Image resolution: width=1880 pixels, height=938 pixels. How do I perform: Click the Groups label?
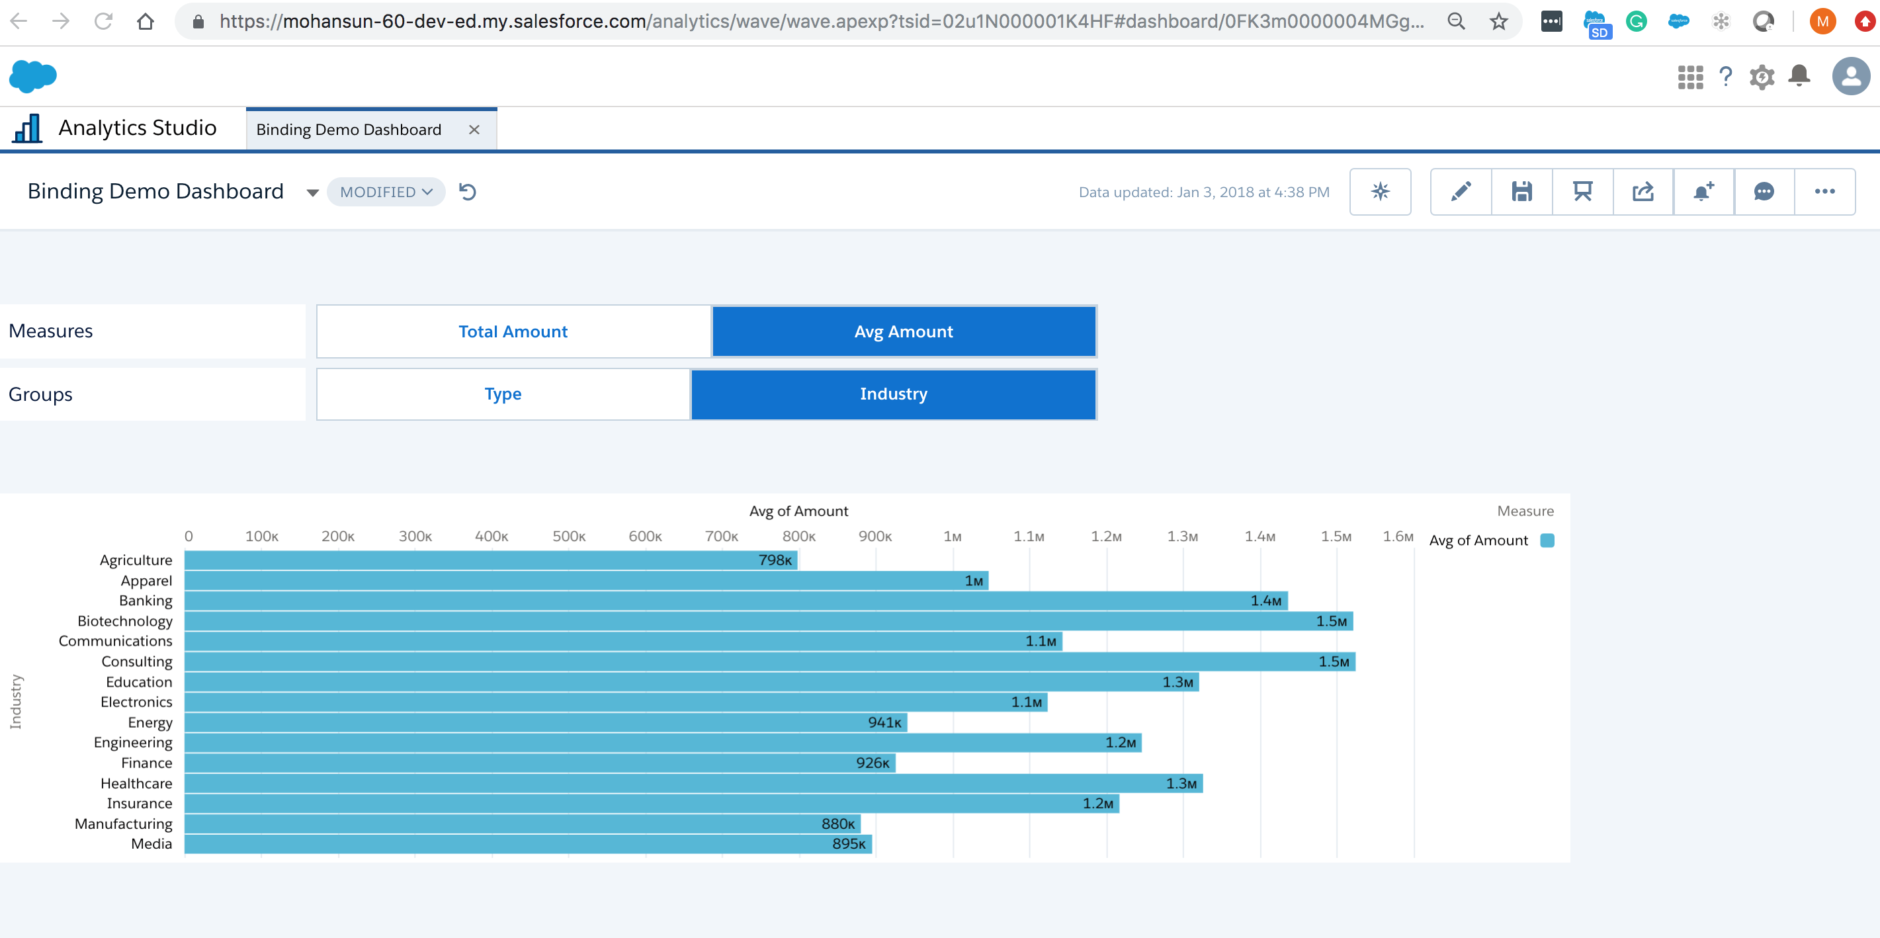click(x=41, y=395)
